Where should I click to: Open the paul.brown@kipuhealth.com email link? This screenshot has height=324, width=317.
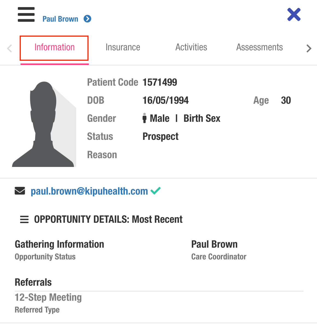click(x=89, y=191)
